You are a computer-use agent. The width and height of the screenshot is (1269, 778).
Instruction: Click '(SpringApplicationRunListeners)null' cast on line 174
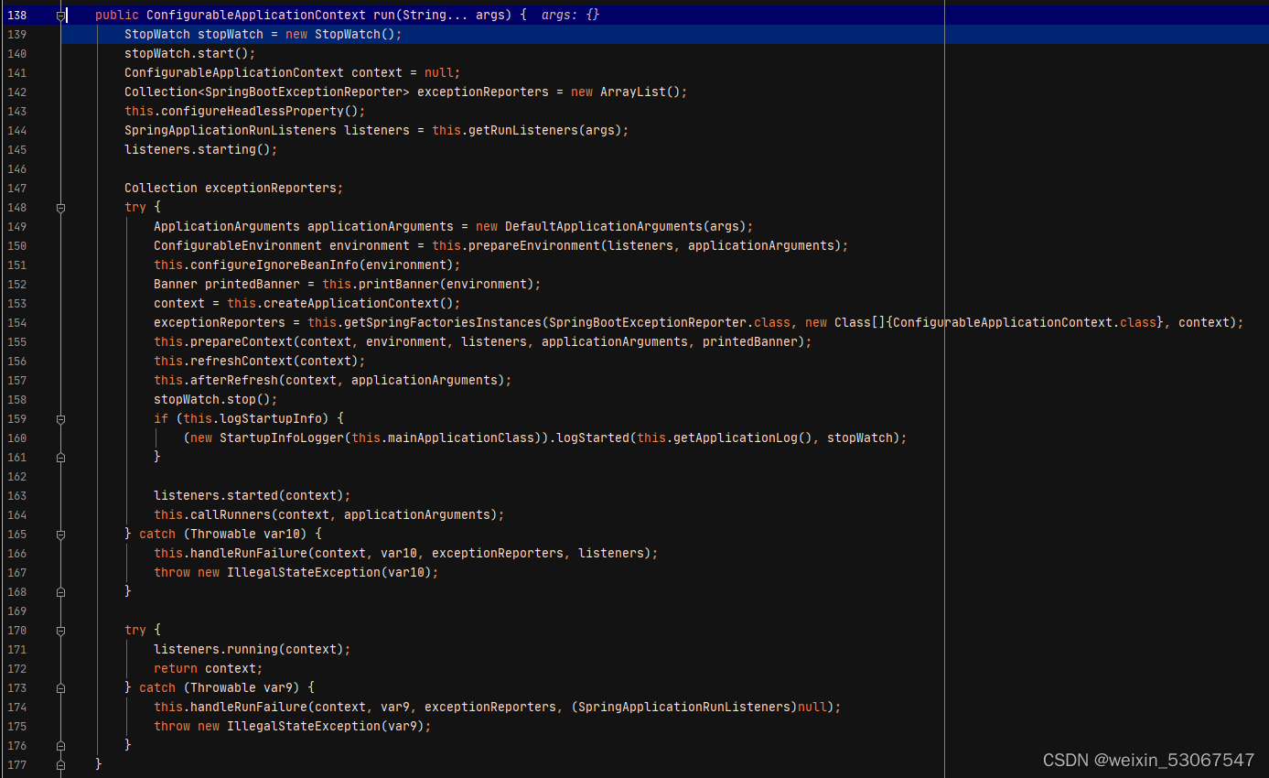699,708
